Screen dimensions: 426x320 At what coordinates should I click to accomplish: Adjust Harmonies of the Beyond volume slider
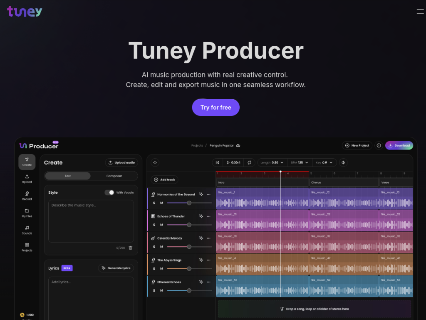tap(189, 203)
